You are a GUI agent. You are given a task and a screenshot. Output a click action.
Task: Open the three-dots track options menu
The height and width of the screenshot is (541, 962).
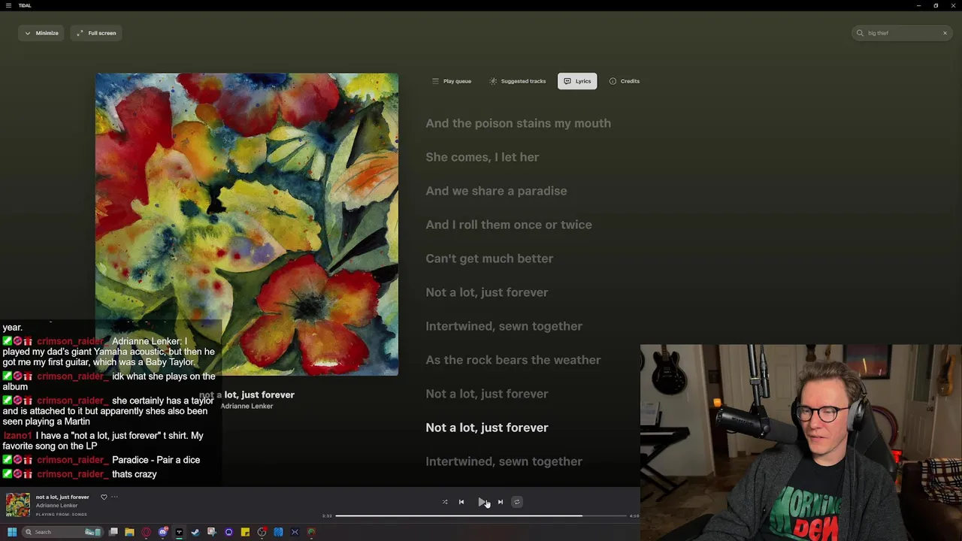[114, 497]
